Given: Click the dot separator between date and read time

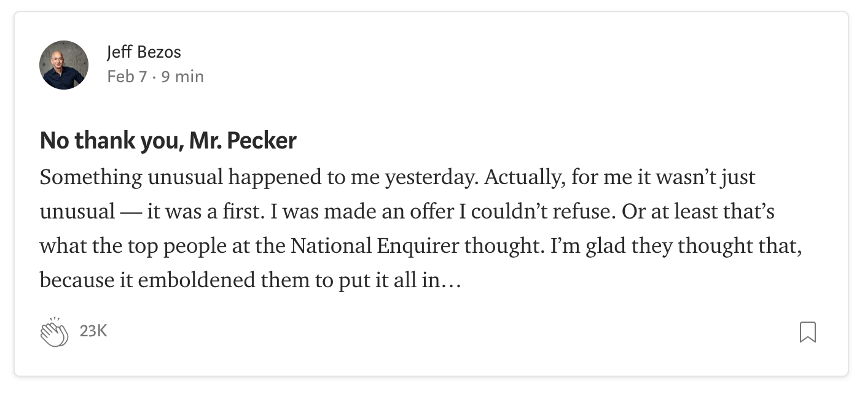Looking at the screenshot, I should click(x=155, y=77).
